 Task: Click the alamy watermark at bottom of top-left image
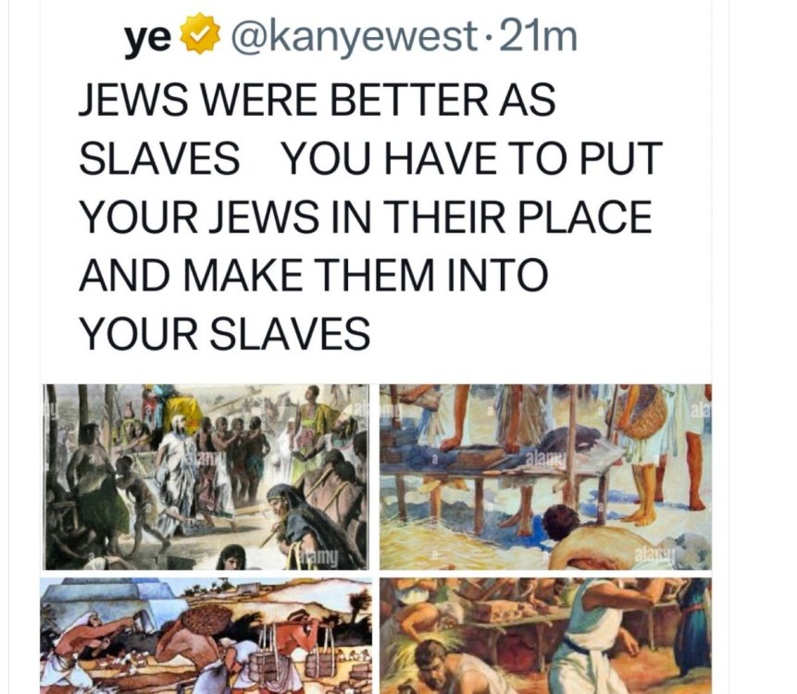(x=318, y=558)
